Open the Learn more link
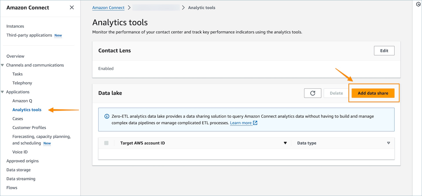Viewport: 422px width, 196px height. [x=241, y=123]
